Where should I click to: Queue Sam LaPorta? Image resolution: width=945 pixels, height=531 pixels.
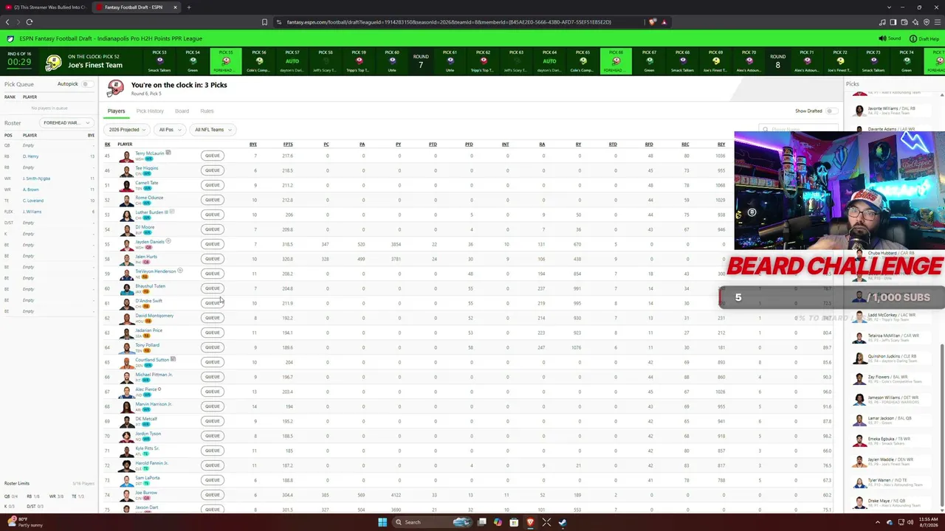[213, 480]
